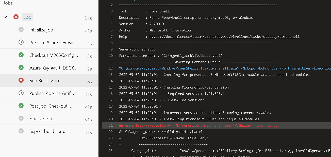The height and width of the screenshot is (157, 331).
Task: Select the Run Build script step
Action: 49,80
